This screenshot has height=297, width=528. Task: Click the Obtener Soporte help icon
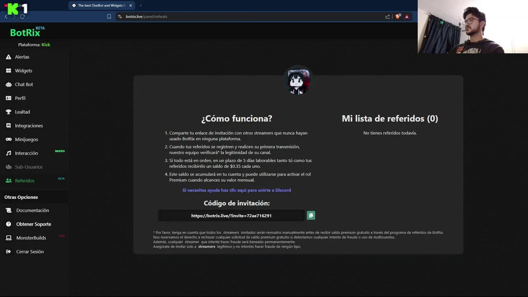tap(8, 224)
